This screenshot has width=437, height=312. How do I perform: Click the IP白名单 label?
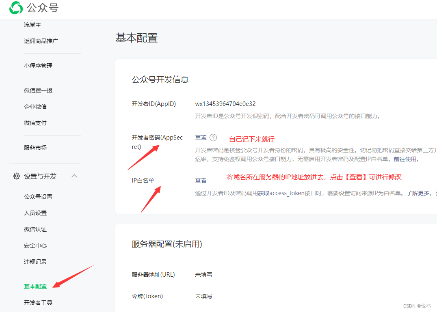tap(143, 181)
